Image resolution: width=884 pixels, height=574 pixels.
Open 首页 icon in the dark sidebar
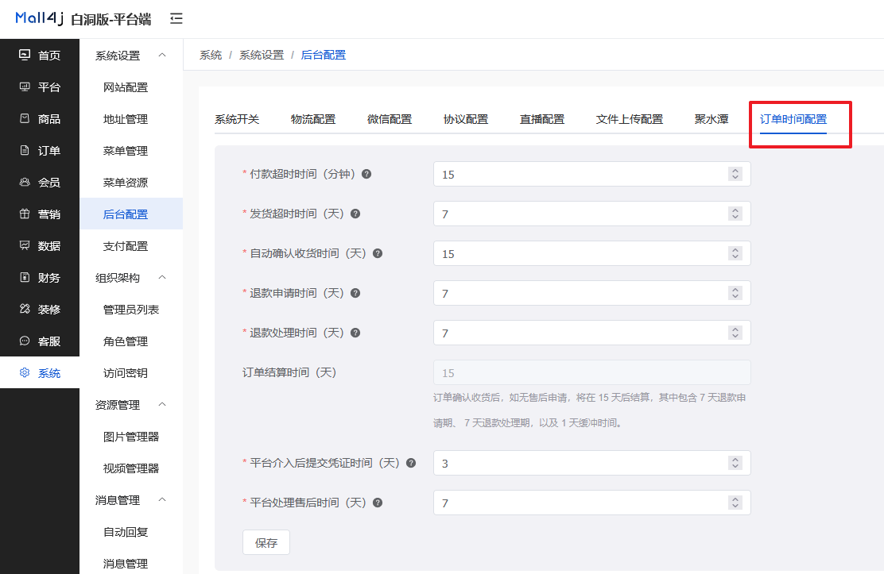24,55
